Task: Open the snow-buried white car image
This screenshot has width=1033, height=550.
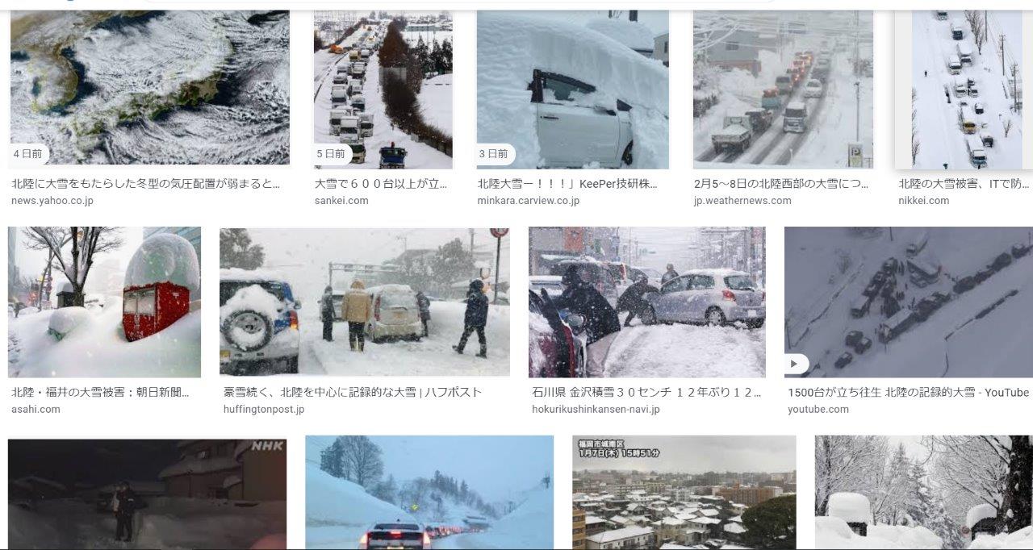Action: 573,90
